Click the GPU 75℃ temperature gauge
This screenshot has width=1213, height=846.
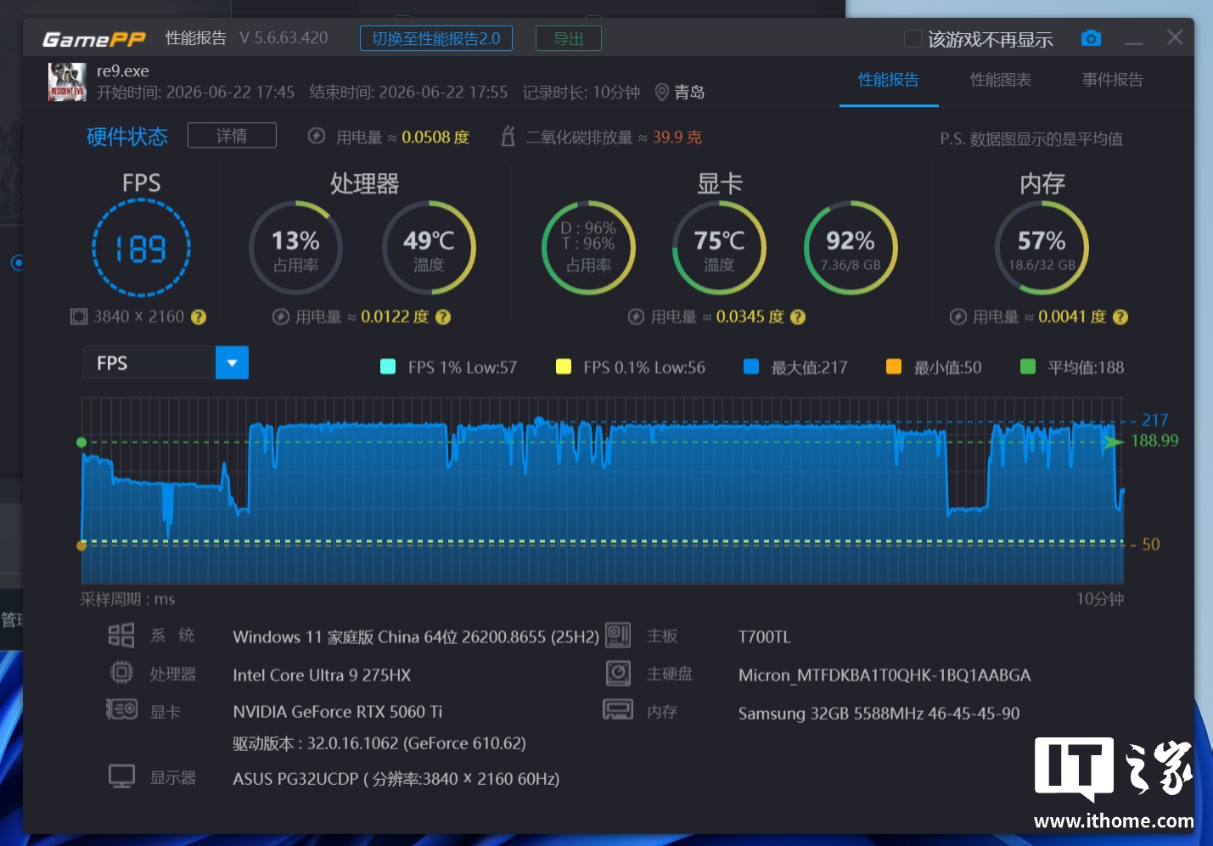(x=719, y=248)
